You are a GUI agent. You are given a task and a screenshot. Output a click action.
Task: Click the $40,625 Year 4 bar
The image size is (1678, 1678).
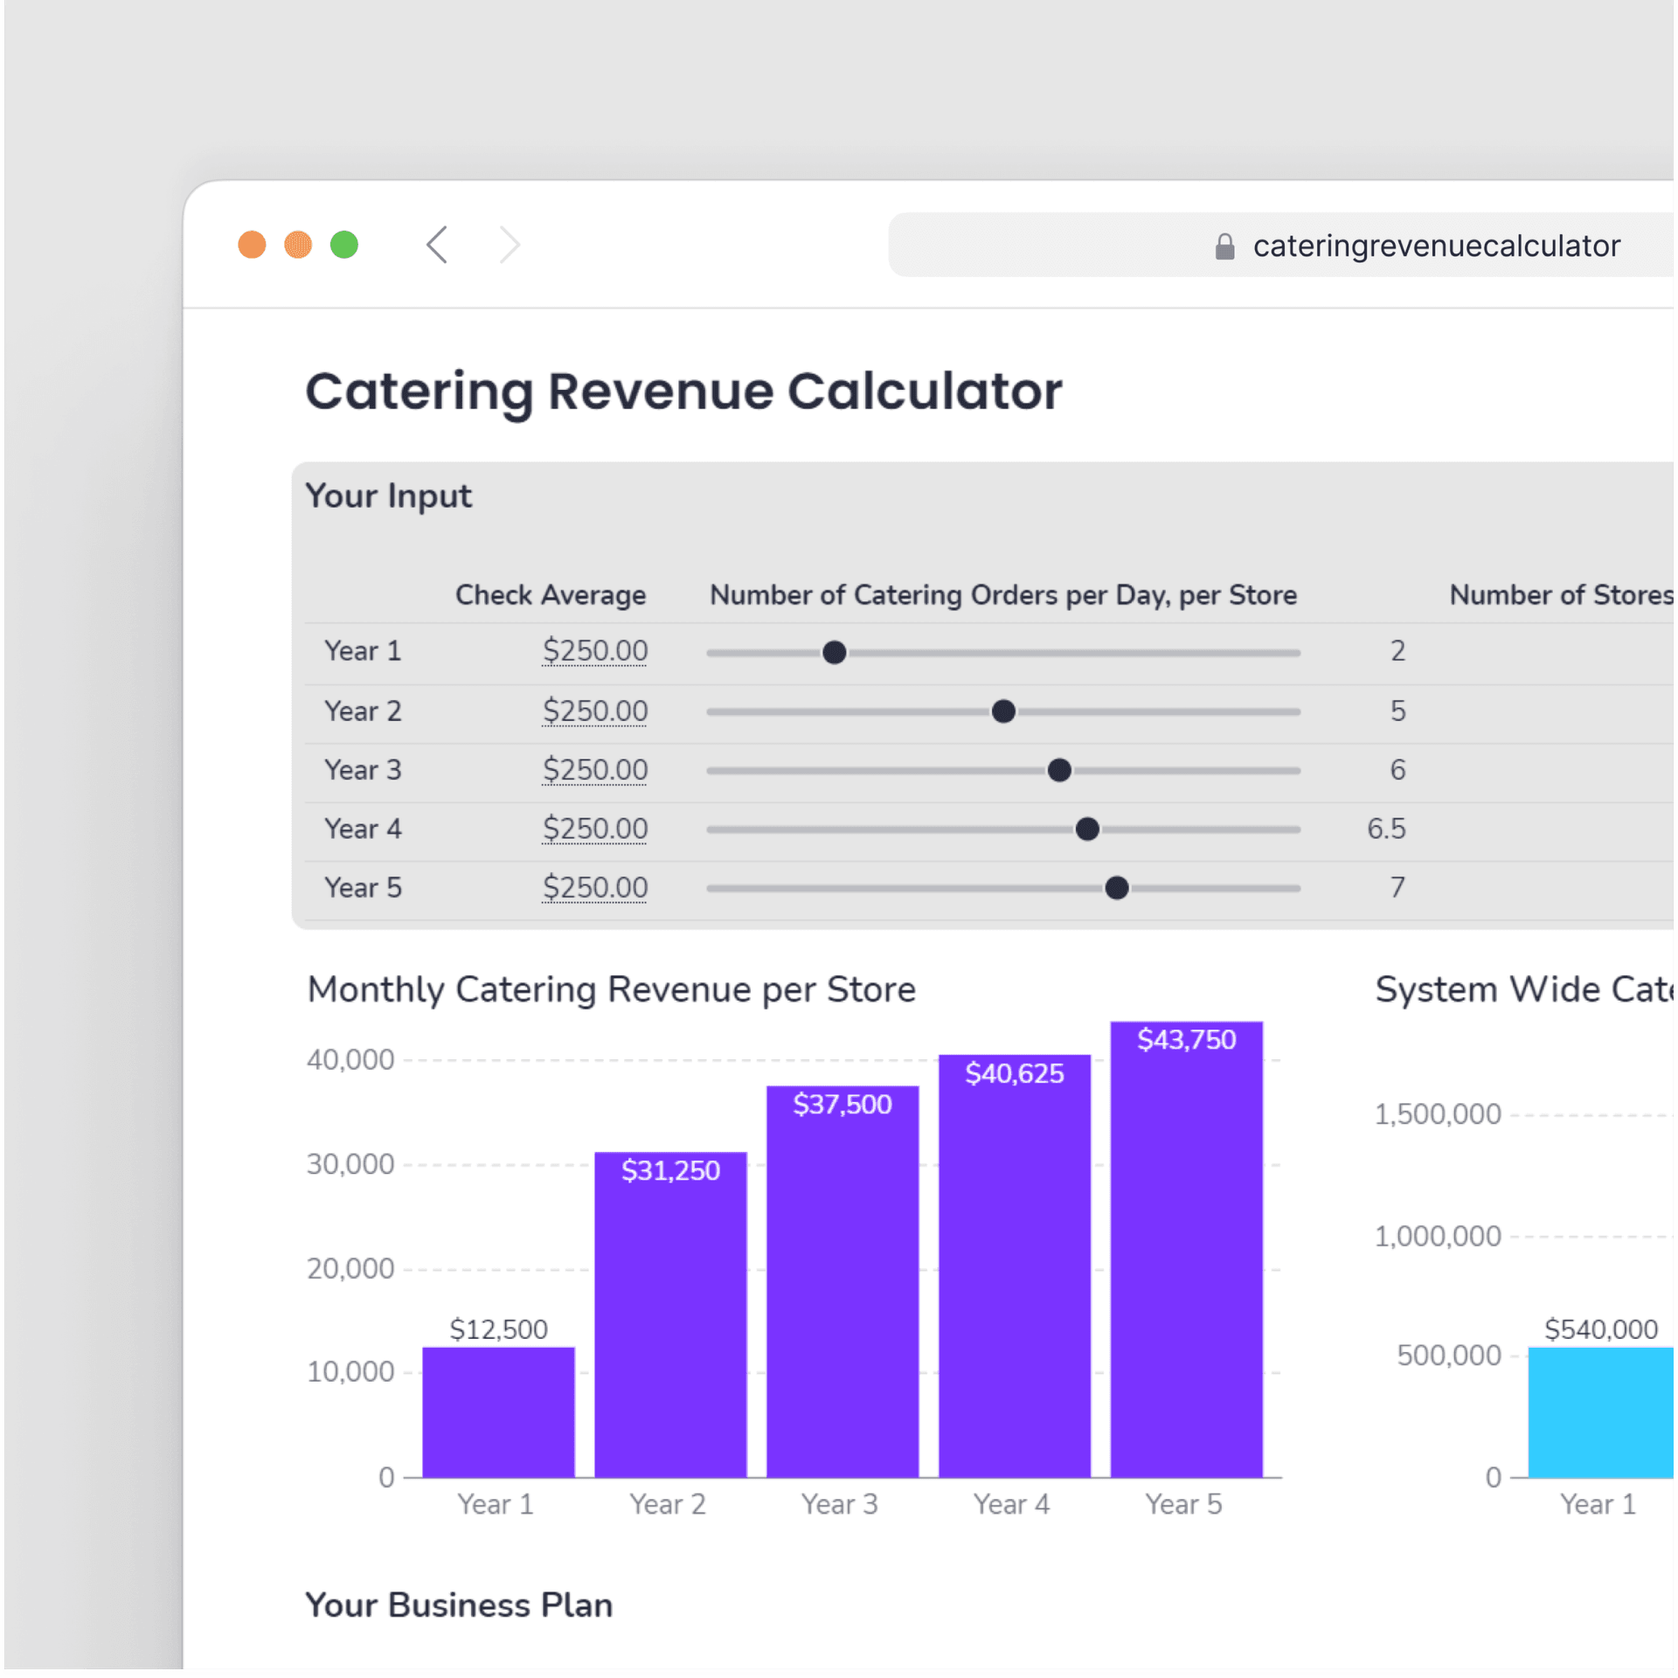(x=1016, y=1268)
